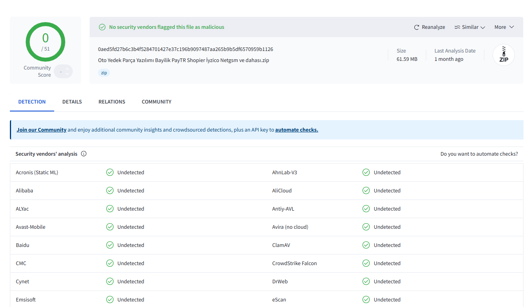This screenshot has width=531, height=307.
Task: Click the ClamAV undetected check icon
Action: 366,245
